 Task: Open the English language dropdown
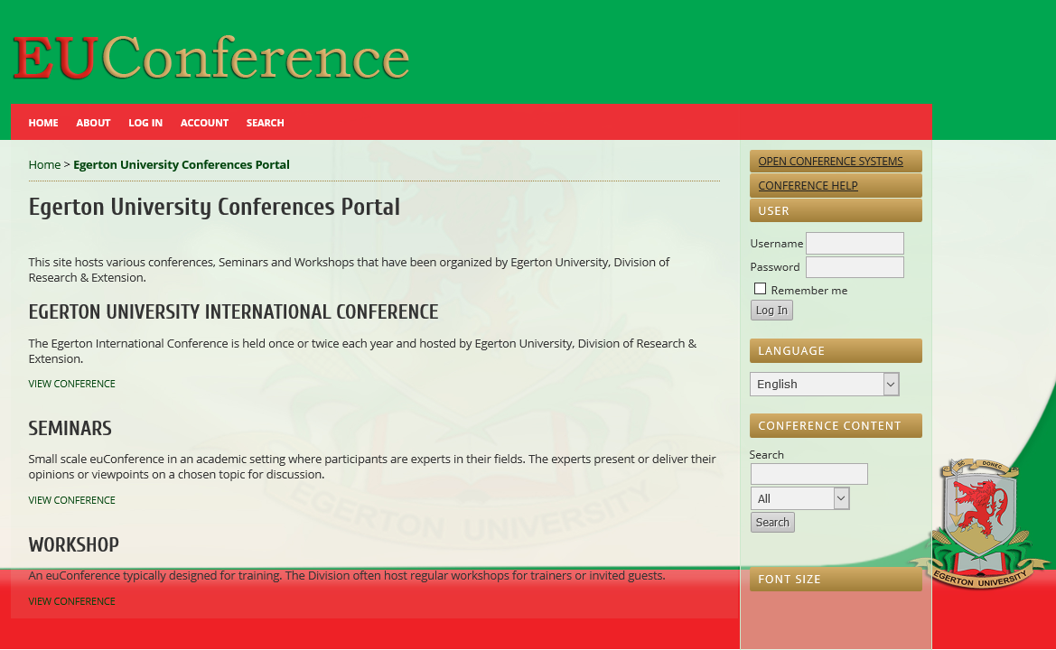tap(825, 385)
